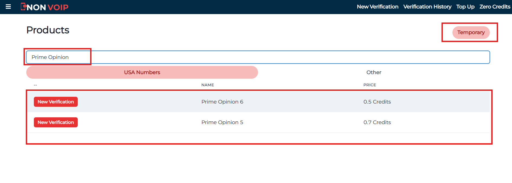Open Verification History page

(427, 7)
